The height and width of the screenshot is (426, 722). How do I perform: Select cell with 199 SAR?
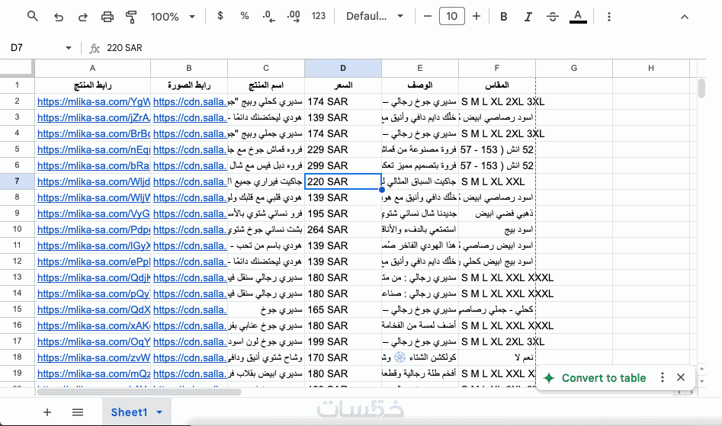[343, 341]
